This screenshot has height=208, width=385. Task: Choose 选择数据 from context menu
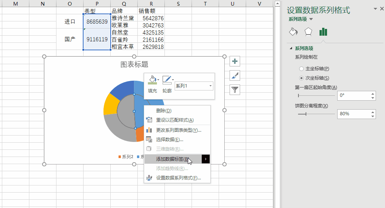177,140
